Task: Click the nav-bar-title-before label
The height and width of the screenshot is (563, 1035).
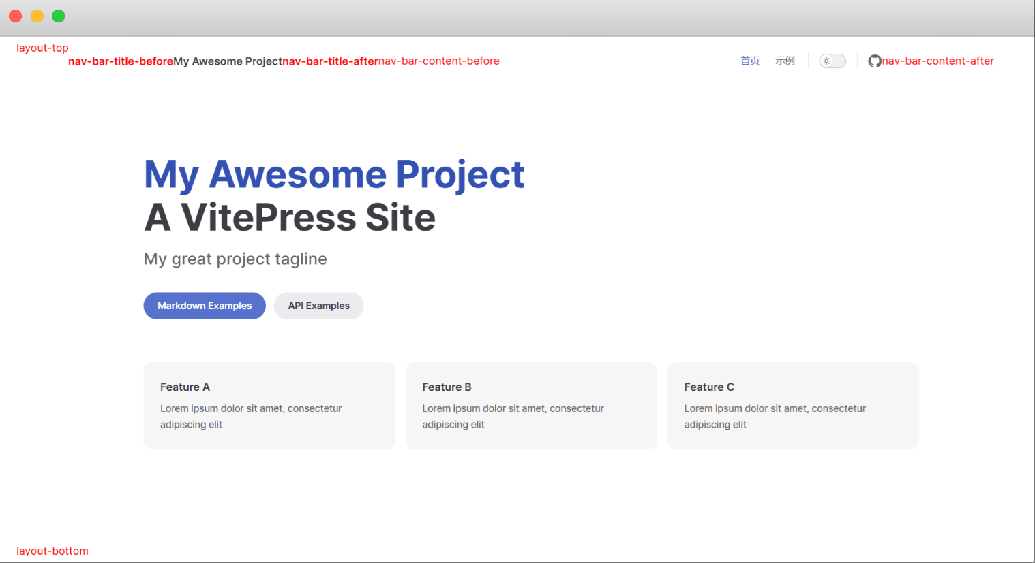Action: pos(121,61)
